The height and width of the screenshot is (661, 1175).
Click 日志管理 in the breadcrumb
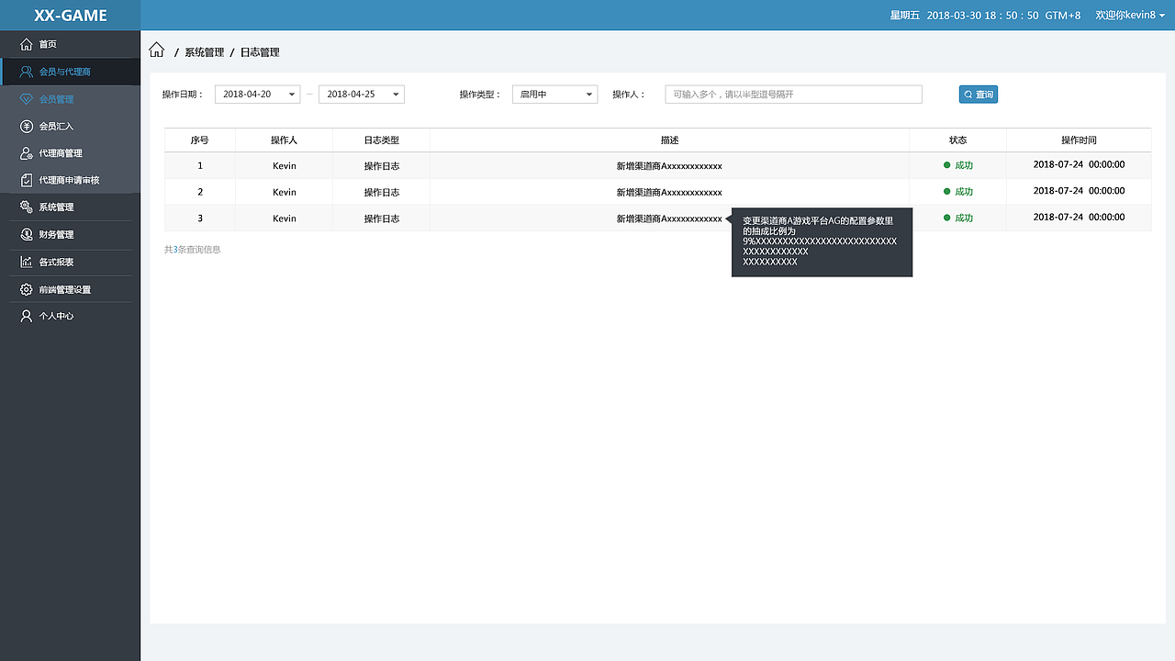point(260,52)
